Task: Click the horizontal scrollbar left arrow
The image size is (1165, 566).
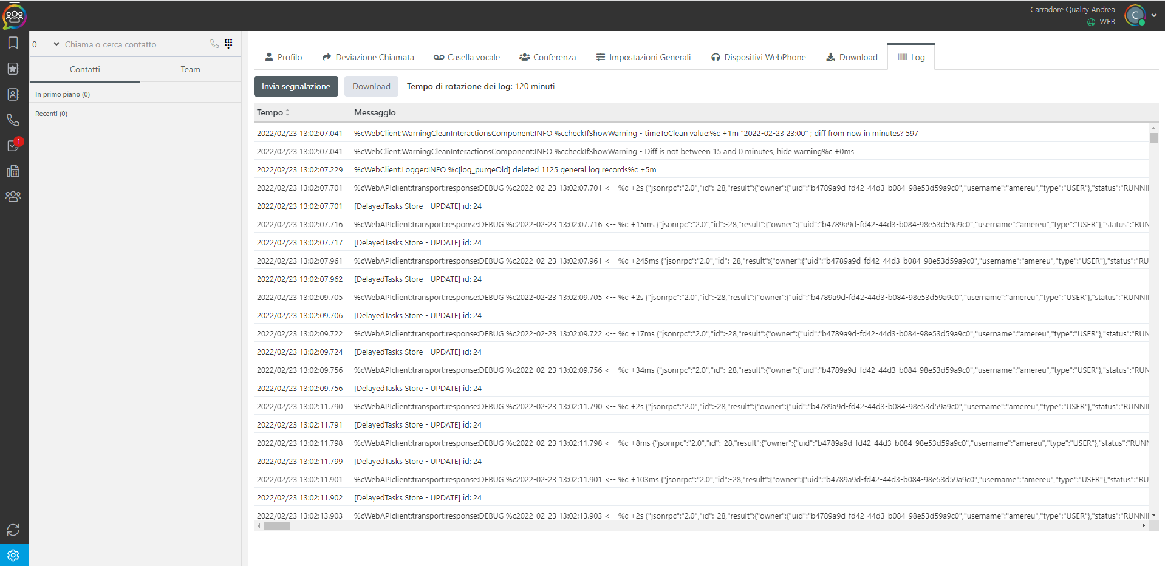Action: [x=259, y=526]
